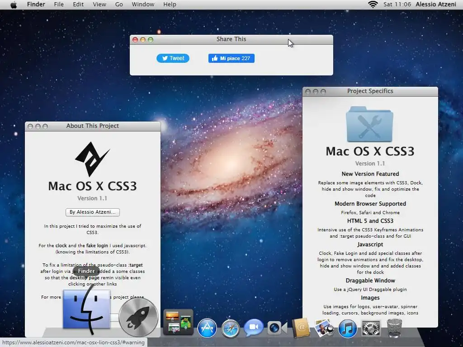463x347 pixels.
Task: Close the Project Specifics window
Action: pos(308,92)
